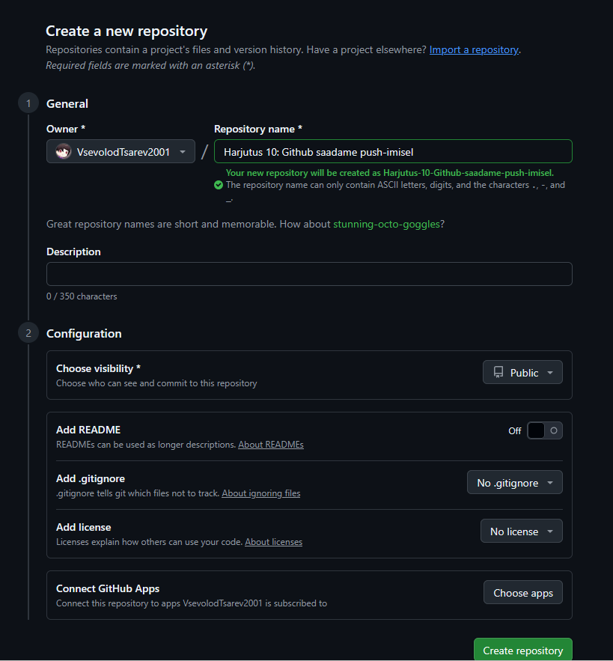613x661 pixels.
Task: Follow the Import a repository link
Action: click(474, 49)
